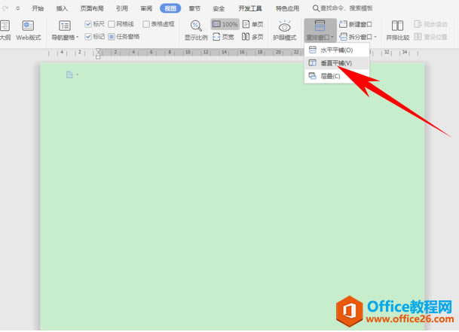This screenshot has width=459, height=332.
Task: Click the page options icon in document
Action: point(69,75)
